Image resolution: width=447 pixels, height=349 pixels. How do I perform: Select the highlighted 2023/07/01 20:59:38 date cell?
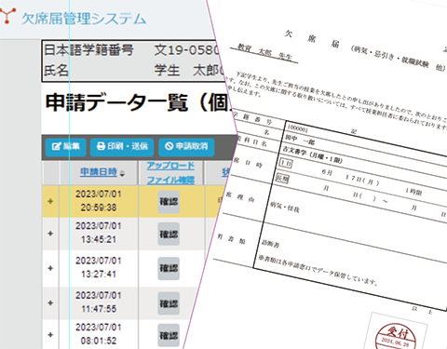tap(99, 201)
